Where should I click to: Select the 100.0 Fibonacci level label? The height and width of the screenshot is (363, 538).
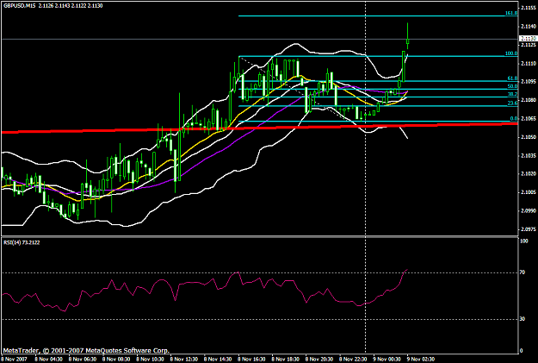click(x=511, y=53)
